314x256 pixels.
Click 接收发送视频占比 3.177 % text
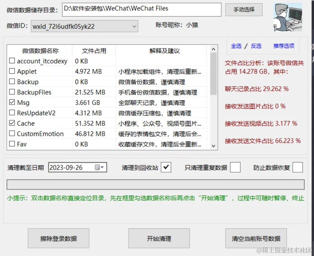tap(261, 123)
